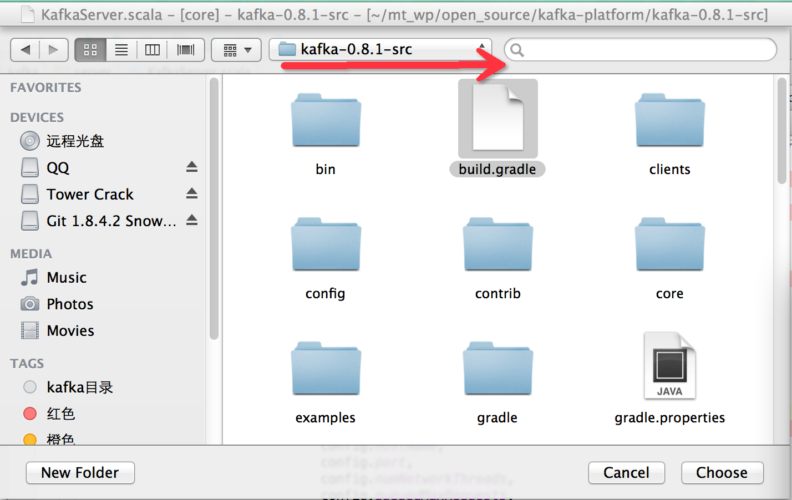Click the bin folder name label
The height and width of the screenshot is (500, 792).
click(x=326, y=169)
